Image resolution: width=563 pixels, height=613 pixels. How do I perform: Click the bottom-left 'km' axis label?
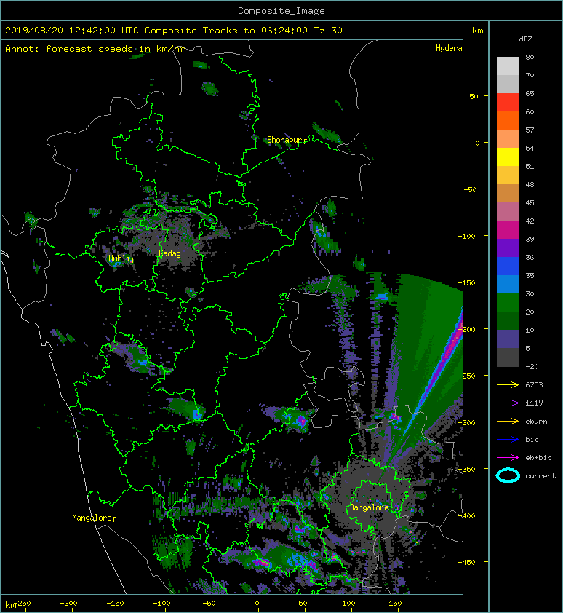tap(11, 605)
